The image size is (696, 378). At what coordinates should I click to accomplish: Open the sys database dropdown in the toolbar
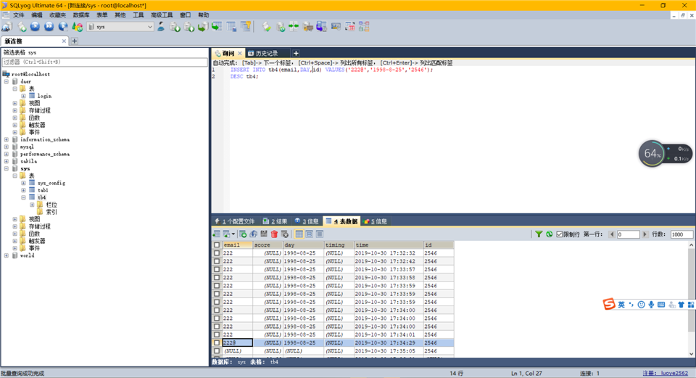click(x=149, y=27)
